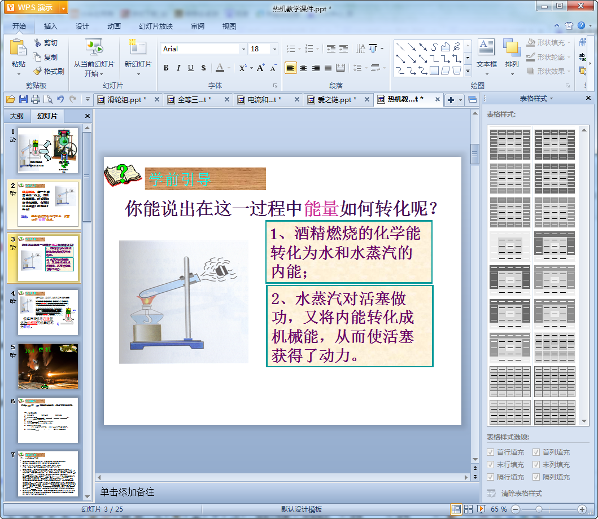Expand font color dropdown arrow

point(229,68)
